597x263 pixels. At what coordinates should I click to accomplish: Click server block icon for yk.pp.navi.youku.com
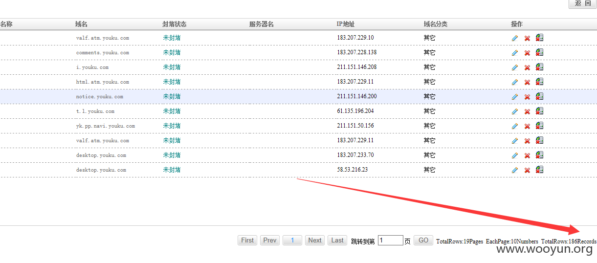(x=539, y=126)
